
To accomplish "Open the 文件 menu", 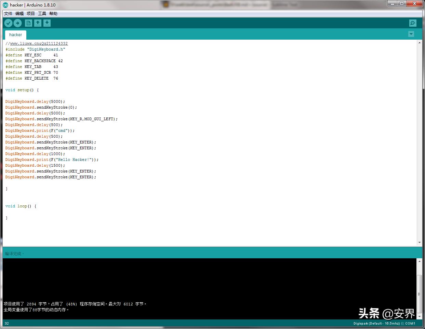I will pos(8,14).
